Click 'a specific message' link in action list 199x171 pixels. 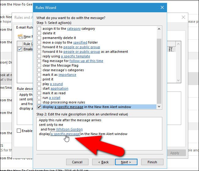[x=69, y=107]
